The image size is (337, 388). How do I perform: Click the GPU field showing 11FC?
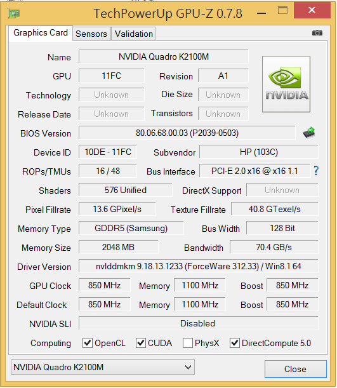point(112,76)
